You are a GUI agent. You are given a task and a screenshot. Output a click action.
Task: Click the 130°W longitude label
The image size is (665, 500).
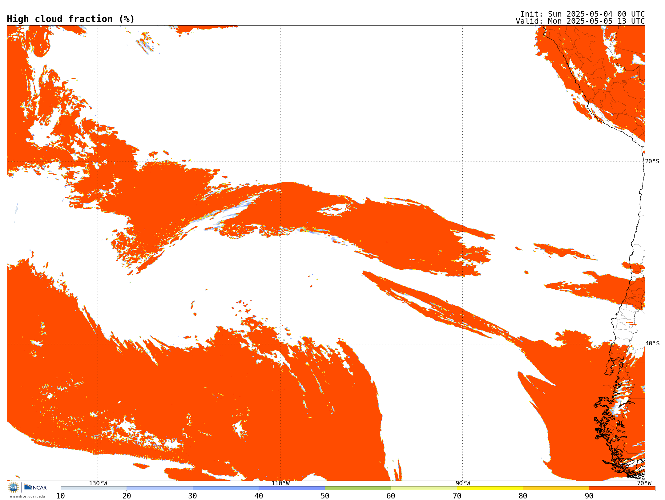(98, 483)
